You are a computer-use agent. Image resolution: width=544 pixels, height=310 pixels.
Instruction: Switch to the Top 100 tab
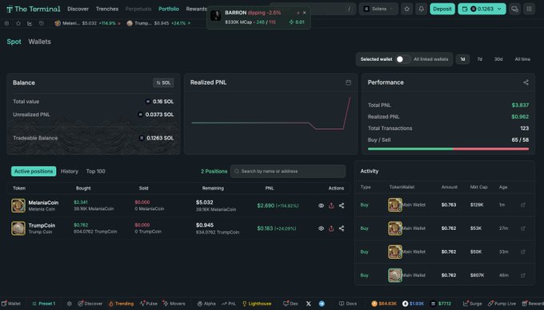[x=96, y=171]
